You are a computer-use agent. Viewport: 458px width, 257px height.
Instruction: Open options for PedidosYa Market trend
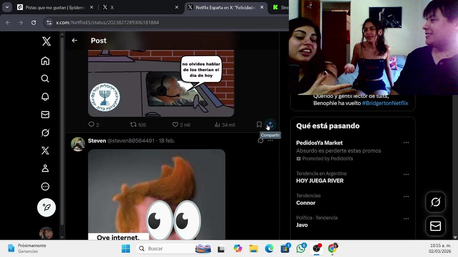(x=406, y=142)
